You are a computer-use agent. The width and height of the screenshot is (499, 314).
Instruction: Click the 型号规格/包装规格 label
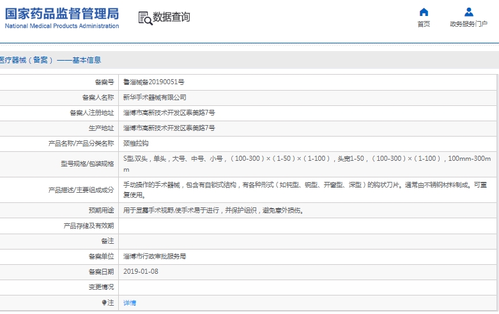click(87, 164)
